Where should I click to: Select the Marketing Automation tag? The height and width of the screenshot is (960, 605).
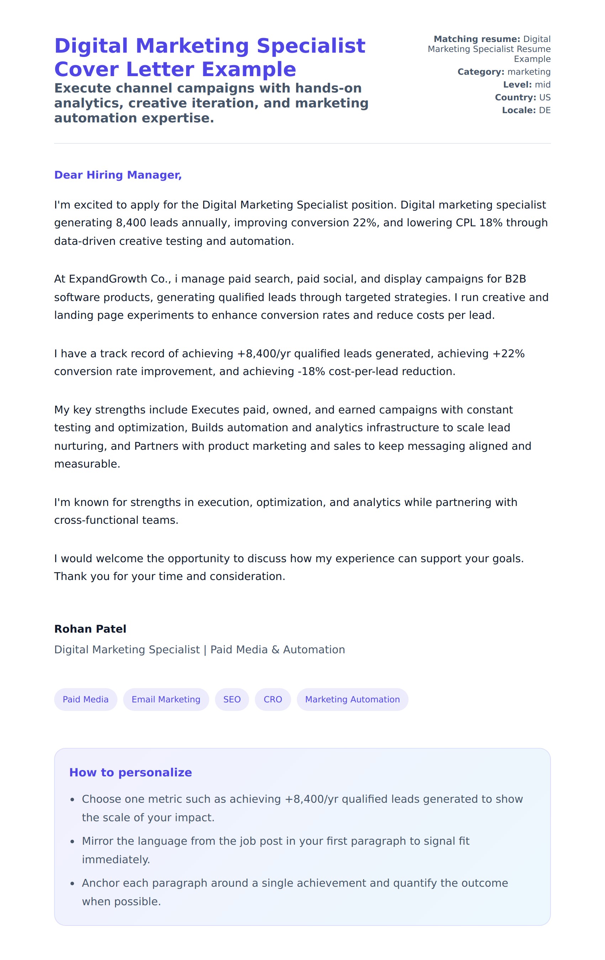point(352,699)
